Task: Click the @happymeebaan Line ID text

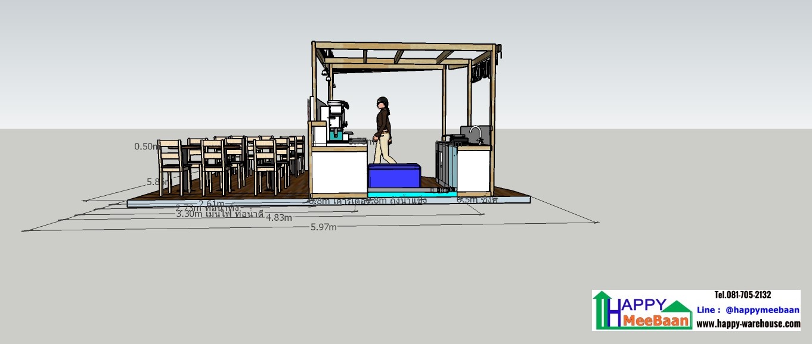Action: coord(762,310)
